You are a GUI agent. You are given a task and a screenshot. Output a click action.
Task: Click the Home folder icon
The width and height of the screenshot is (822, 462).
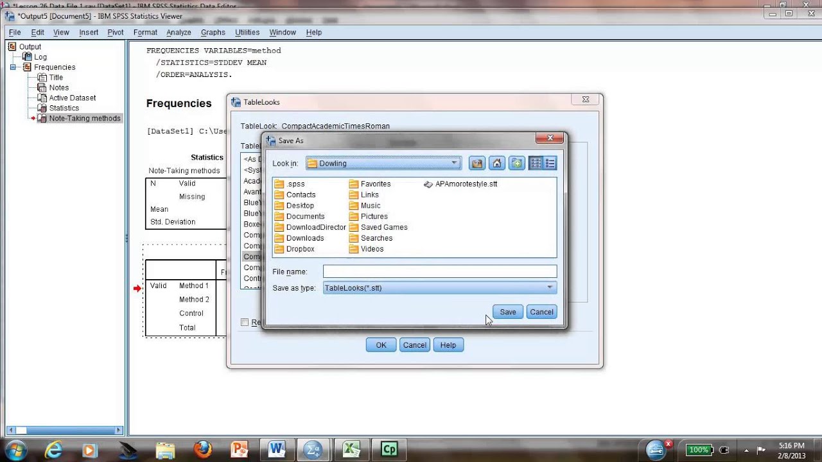click(x=496, y=164)
